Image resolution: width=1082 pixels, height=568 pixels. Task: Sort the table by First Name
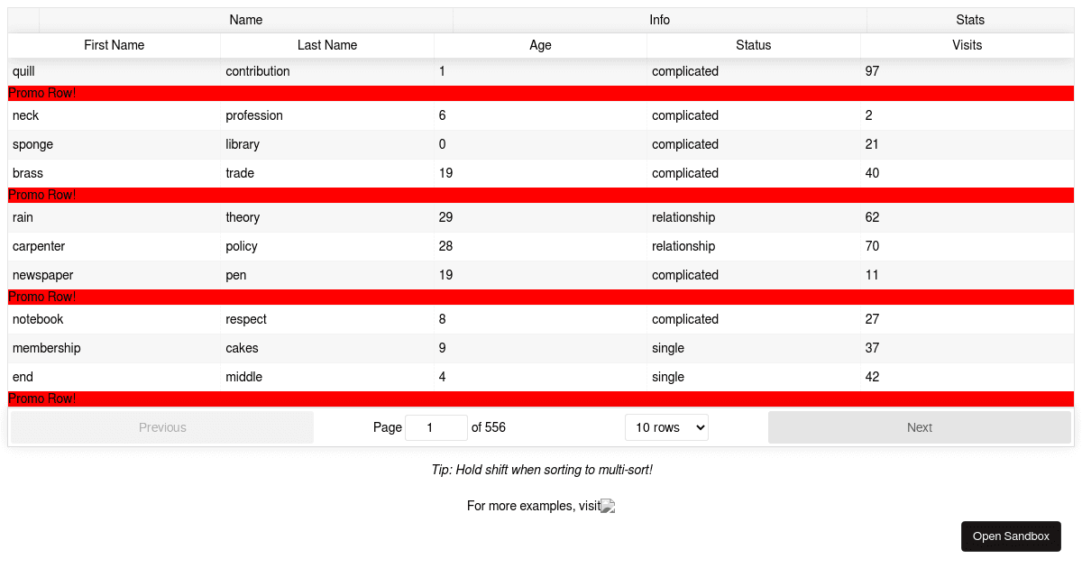[114, 45]
